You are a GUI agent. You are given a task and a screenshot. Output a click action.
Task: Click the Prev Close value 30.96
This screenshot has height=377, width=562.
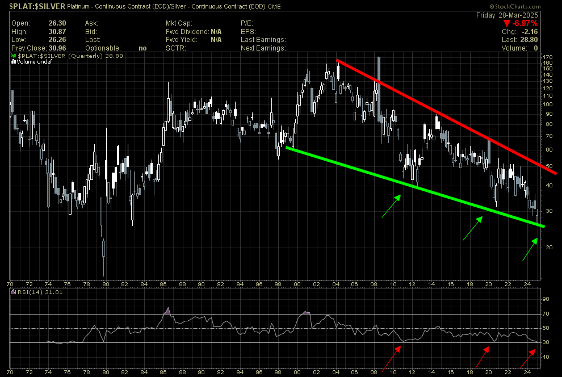click(x=57, y=48)
